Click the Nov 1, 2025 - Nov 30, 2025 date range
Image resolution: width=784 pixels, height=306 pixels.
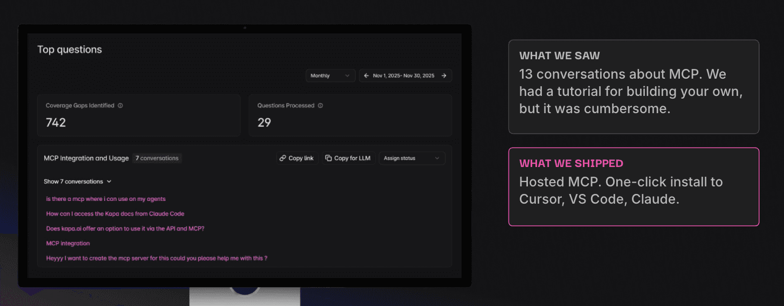(x=404, y=75)
